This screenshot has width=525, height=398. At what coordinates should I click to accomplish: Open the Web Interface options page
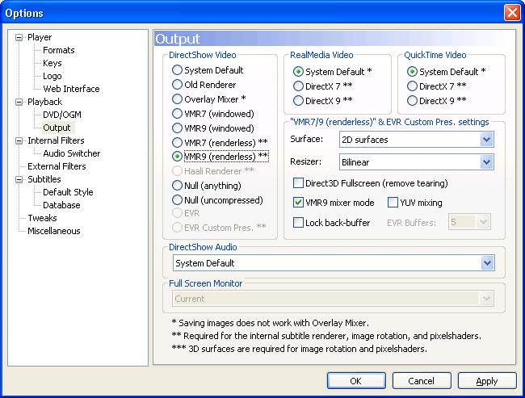71,89
